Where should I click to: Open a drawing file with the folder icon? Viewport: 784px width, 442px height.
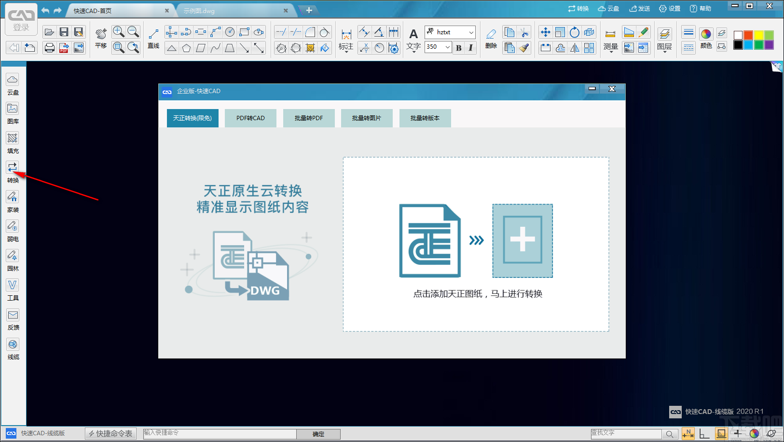coord(49,32)
